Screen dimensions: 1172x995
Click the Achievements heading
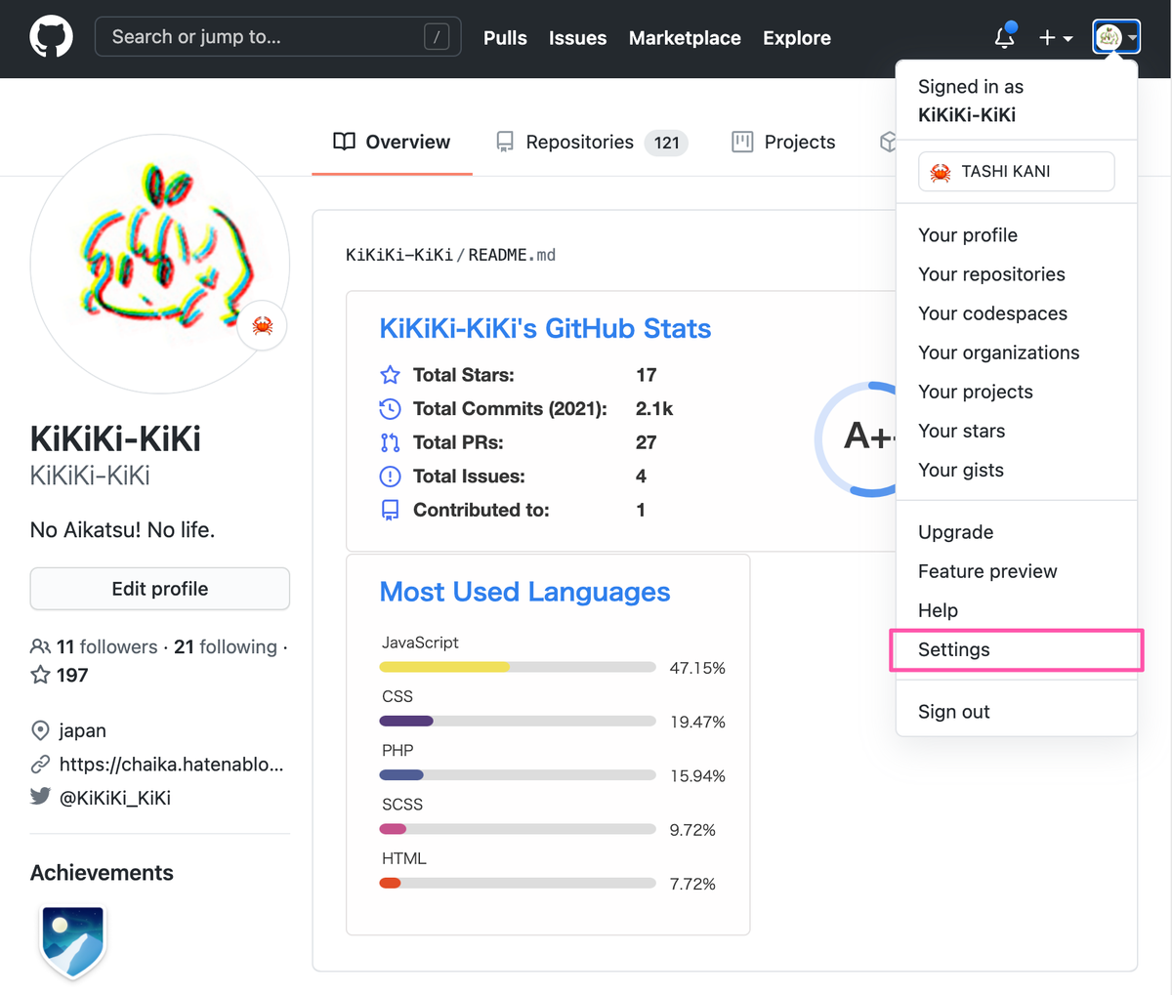[102, 873]
